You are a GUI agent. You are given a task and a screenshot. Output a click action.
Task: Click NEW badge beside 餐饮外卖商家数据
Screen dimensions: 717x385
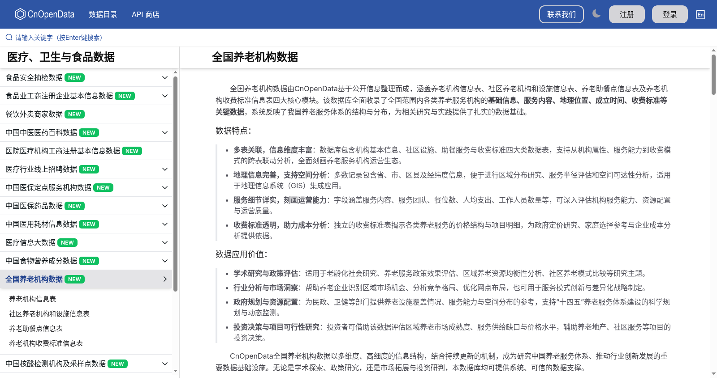pyautogui.click(x=74, y=114)
